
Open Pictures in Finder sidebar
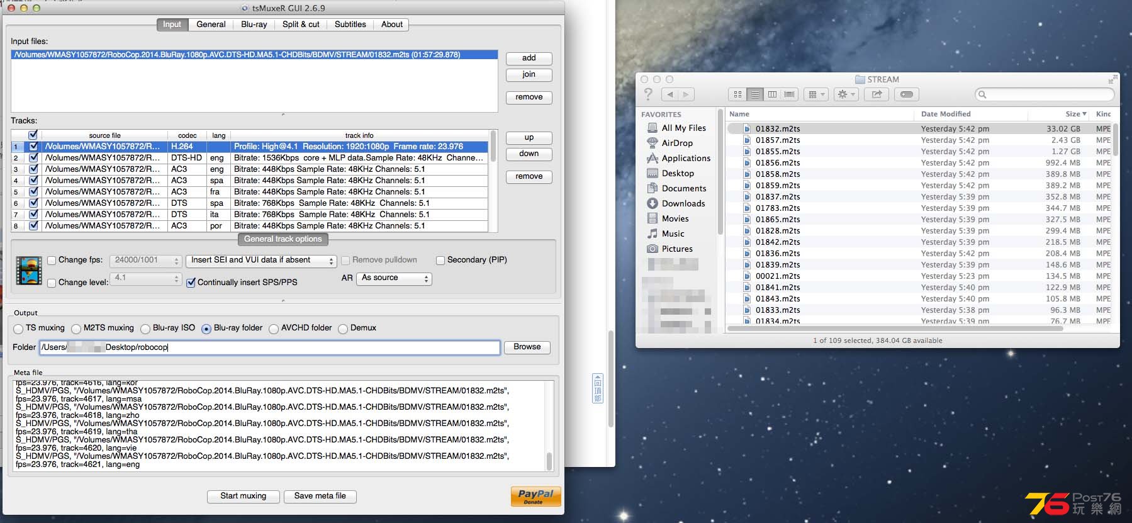click(x=670, y=249)
